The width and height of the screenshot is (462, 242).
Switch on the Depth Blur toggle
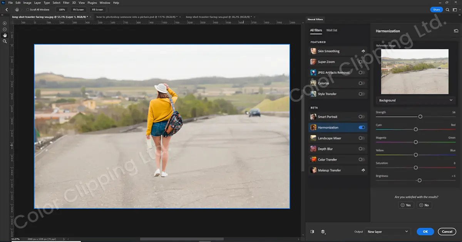point(362,149)
